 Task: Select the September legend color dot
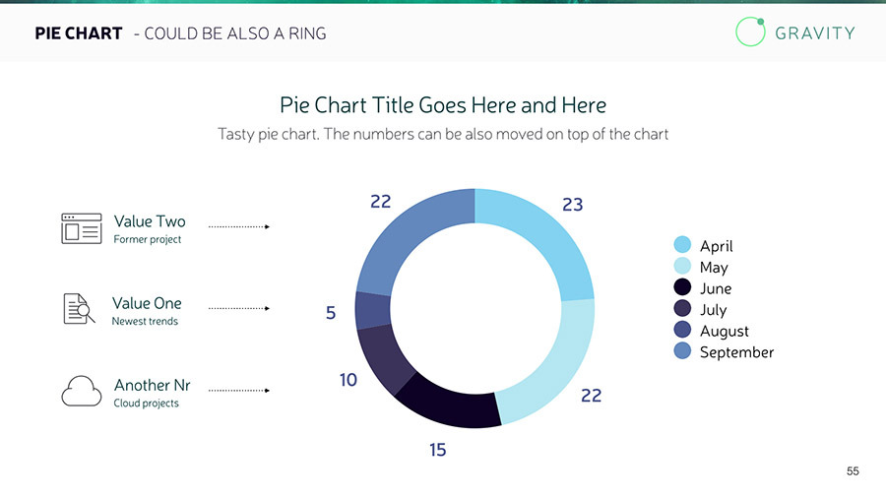coord(682,351)
